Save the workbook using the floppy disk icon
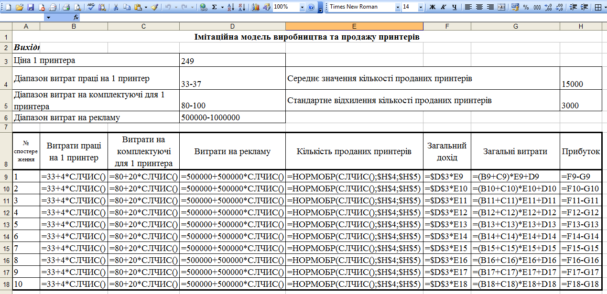Image resolution: width=607 pixels, height=294 pixels. click(30, 7)
